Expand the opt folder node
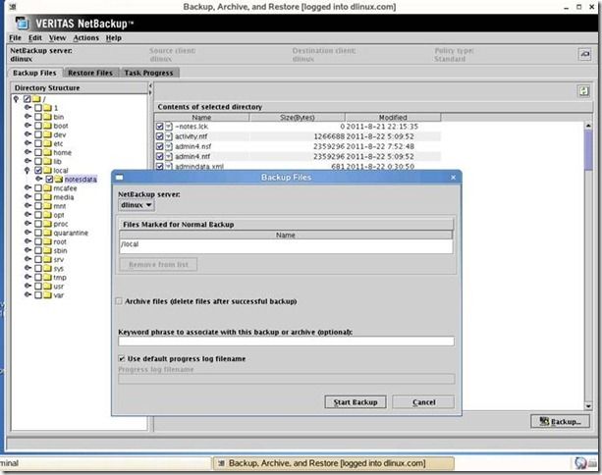The height and width of the screenshot is (475, 602). point(27,215)
